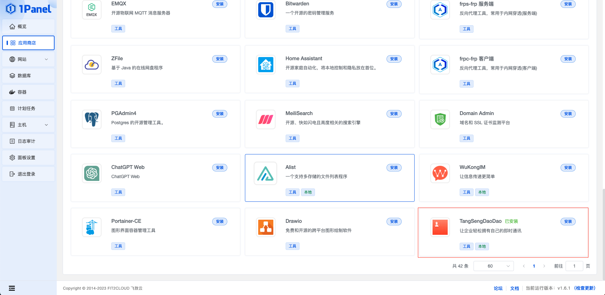Click the Home Assistant app icon
Viewport: 605px width, 295px height.
point(265,65)
